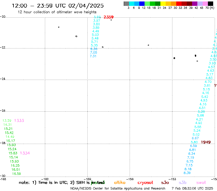The image size is (217, 191).
Task: Click the 14.31 wave height value
Action: click(x=7, y=125)
